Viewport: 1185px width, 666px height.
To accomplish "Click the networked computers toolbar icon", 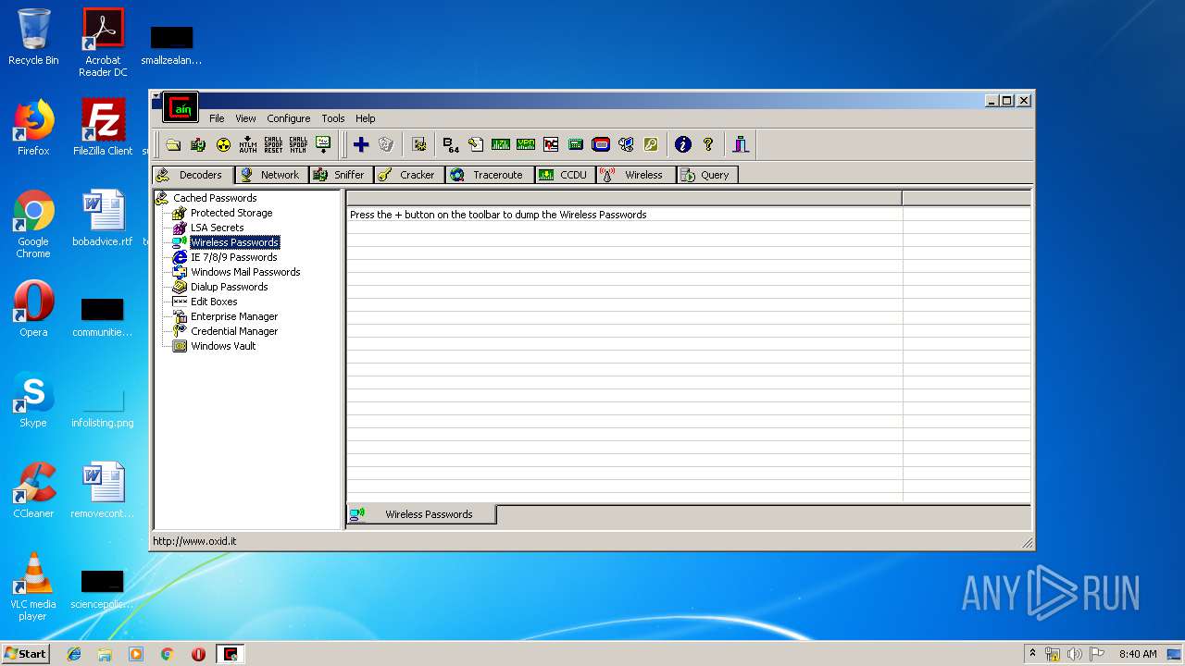I will click(626, 144).
